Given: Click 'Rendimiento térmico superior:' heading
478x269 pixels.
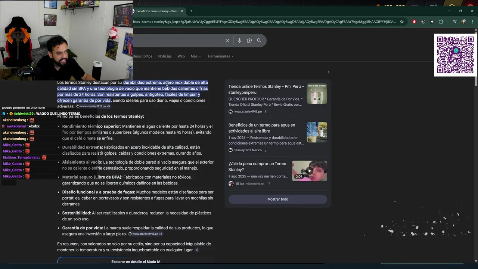Looking at the screenshot, I should click(x=91, y=126).
